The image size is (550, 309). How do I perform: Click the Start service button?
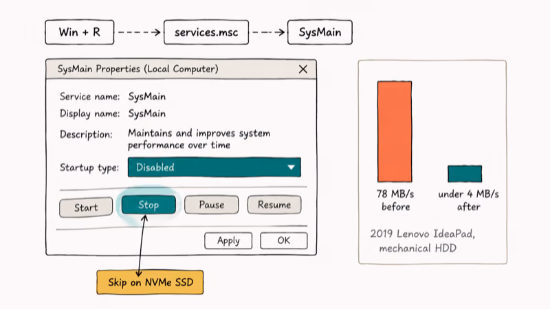coord(86,207)
